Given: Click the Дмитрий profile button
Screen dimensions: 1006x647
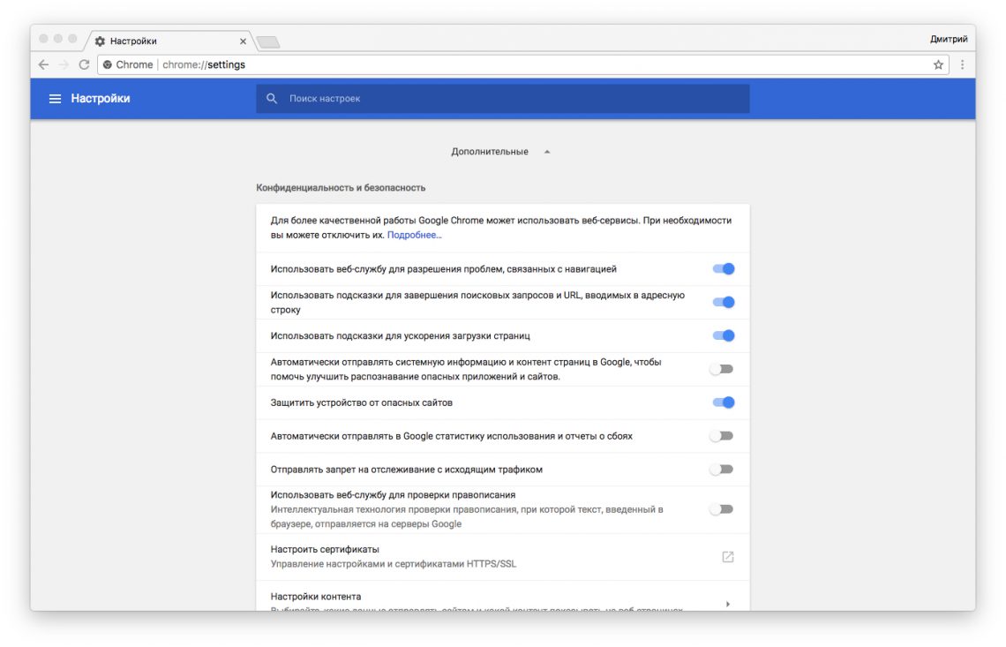Looking at the screenshot, I should [948, 39].
